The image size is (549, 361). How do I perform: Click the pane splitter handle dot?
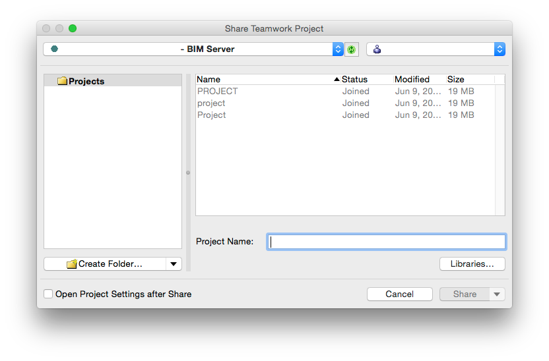tap(188, 173)
